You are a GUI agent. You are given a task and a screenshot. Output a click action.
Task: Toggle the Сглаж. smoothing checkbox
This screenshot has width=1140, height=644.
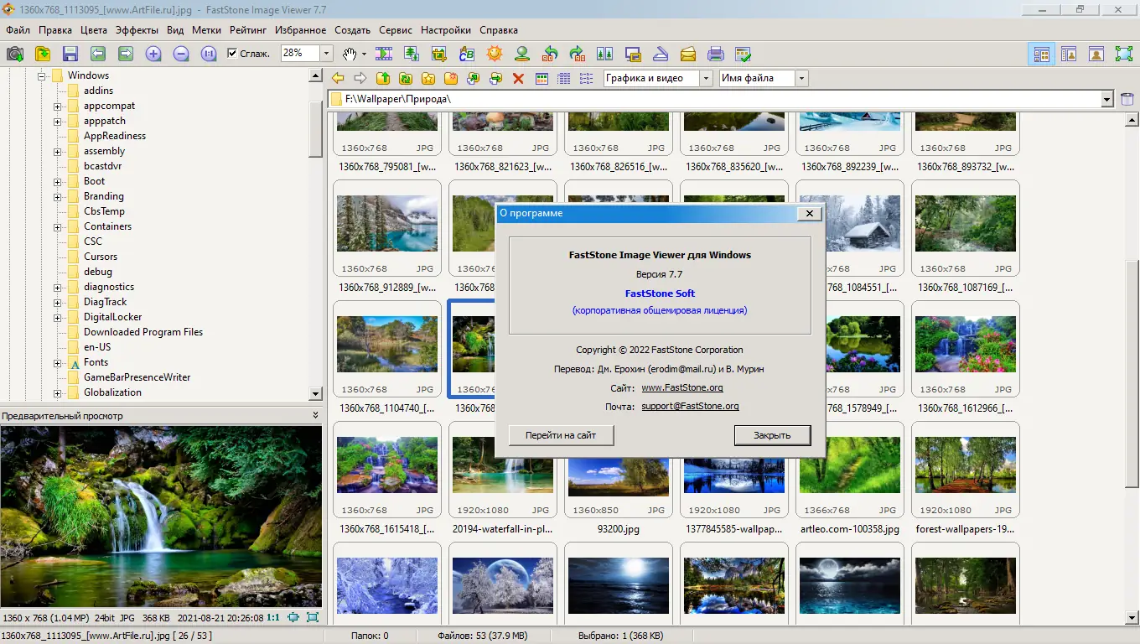tap(233, 54)
